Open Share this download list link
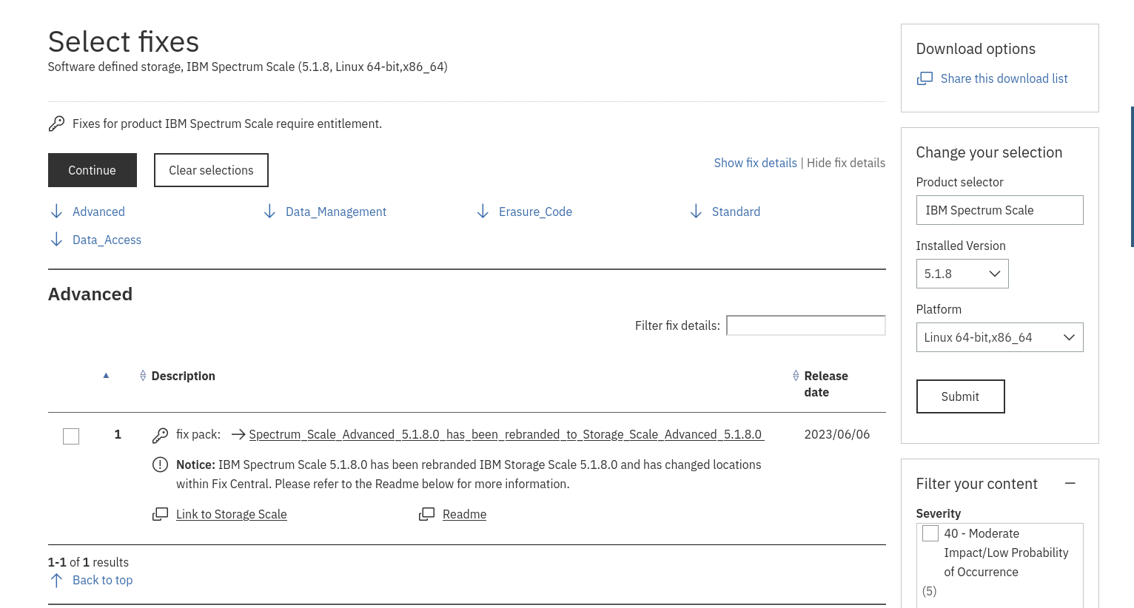The height and width of the screenshot is (608, 1134). click(x=1004, y=78)
